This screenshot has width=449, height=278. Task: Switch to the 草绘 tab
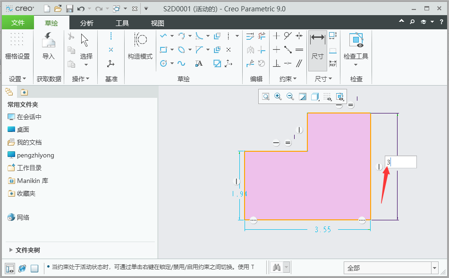coord(51,23)
